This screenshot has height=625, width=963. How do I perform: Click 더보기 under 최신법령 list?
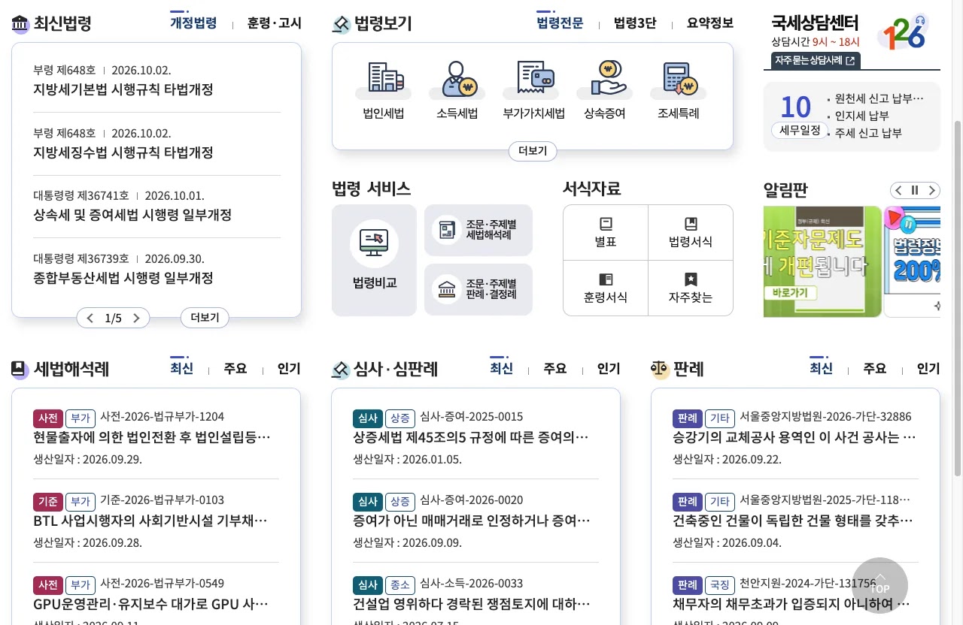click(205, 318)
